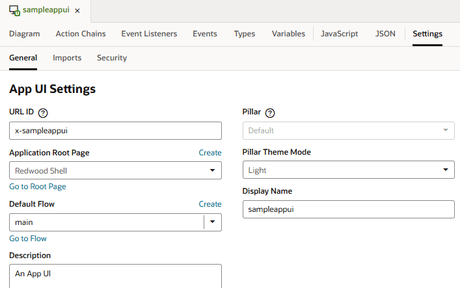Click the Display Name input field

click(x=349, y=209)
